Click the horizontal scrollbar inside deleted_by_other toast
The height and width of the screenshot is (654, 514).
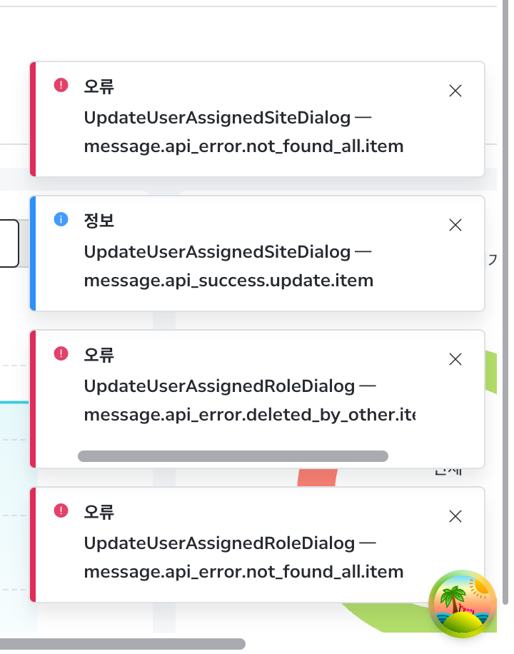pyautogui.click(x=233, y=456)
